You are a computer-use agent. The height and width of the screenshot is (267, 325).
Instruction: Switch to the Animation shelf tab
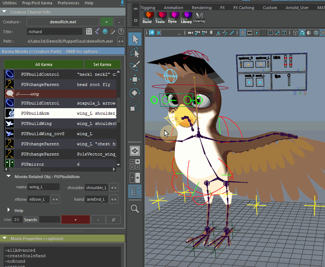[173, 8]
